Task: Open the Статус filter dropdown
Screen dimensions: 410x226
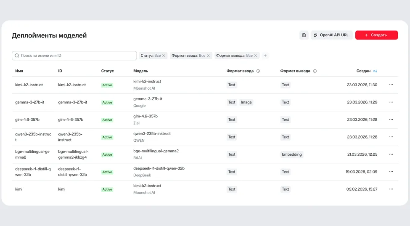Action: (151, 56)
